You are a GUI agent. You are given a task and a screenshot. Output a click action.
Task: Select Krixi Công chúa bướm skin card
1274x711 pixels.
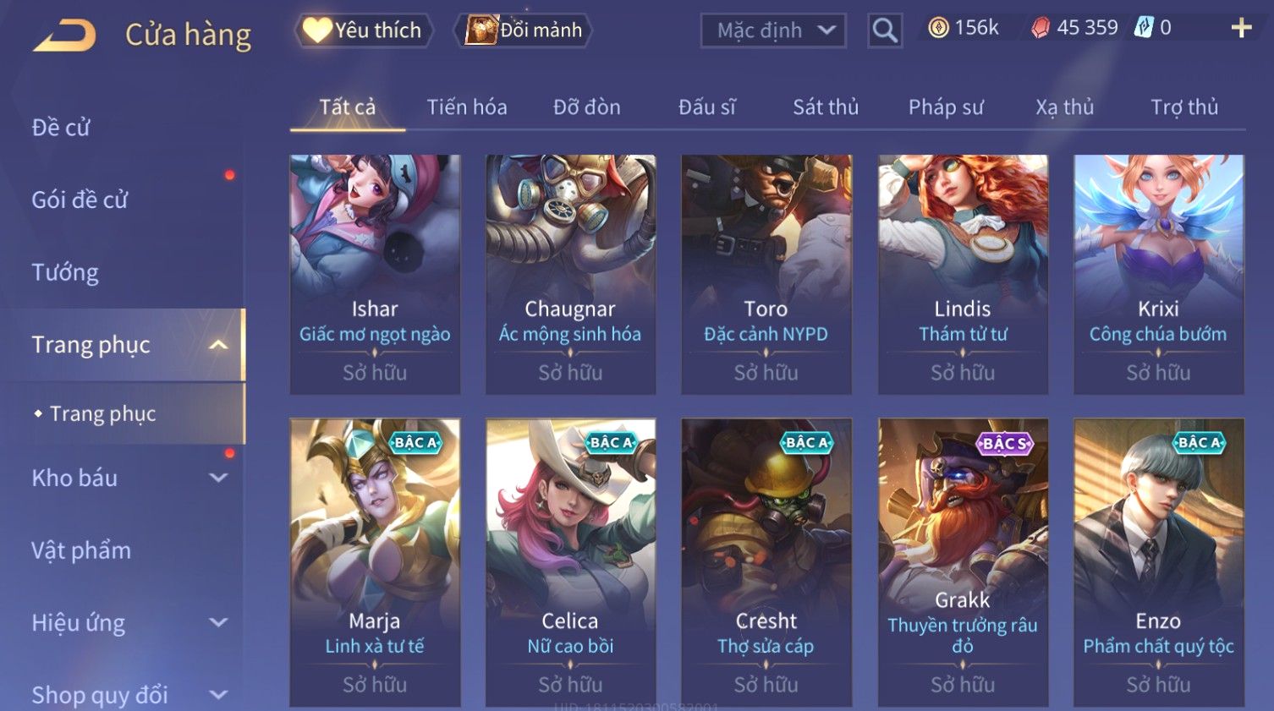pos(1158,274)
